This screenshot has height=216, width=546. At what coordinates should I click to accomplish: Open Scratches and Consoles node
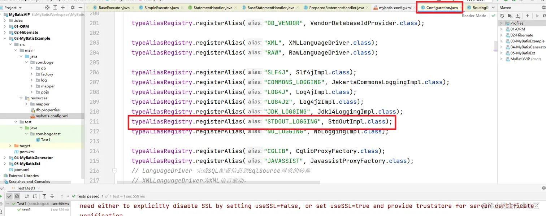pos(27,182)
